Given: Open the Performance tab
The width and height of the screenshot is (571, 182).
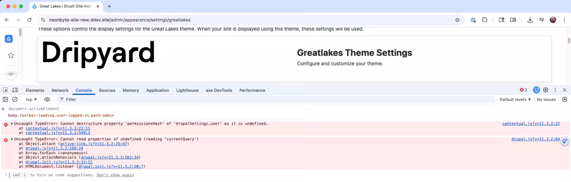Looking at the screenshot, I should click(x=252, y=90).
